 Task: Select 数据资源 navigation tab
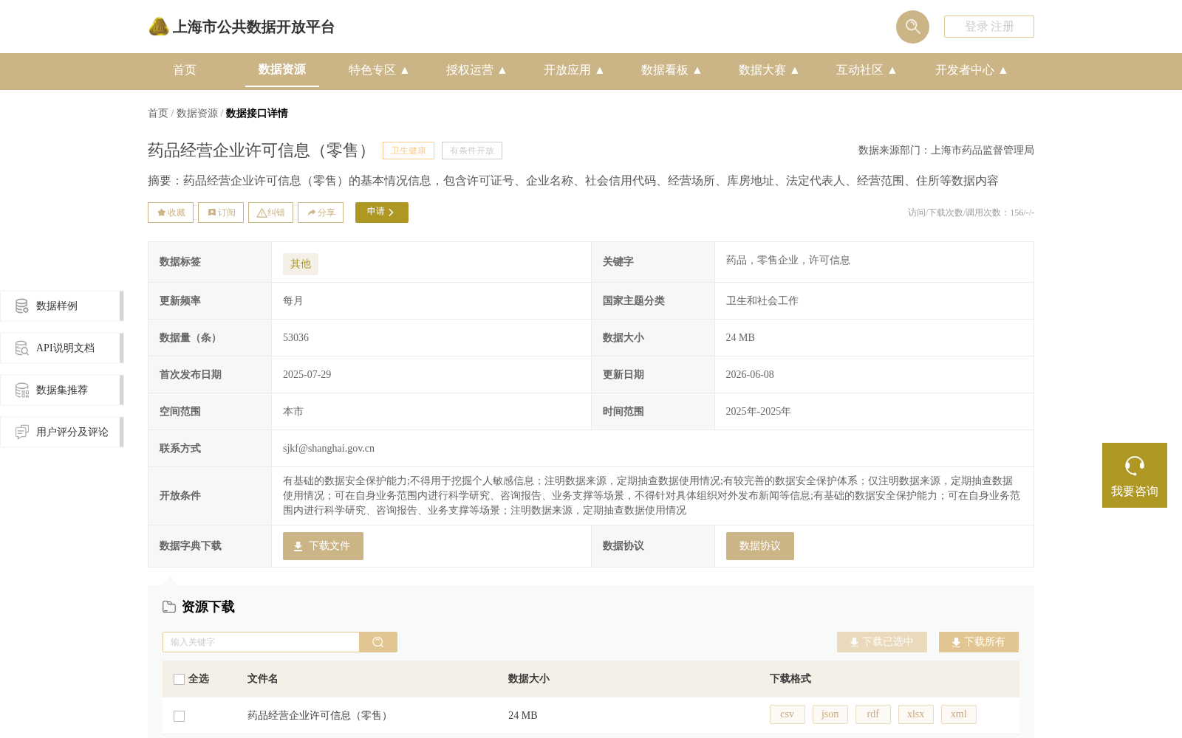[282, 69]
